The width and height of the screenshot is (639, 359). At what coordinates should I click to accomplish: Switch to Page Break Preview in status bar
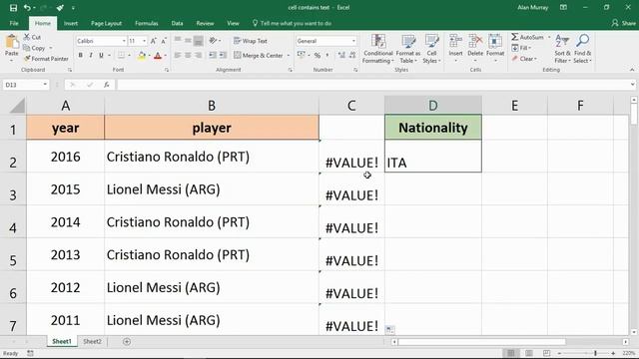pyautogui.click(x=546, y=353)
